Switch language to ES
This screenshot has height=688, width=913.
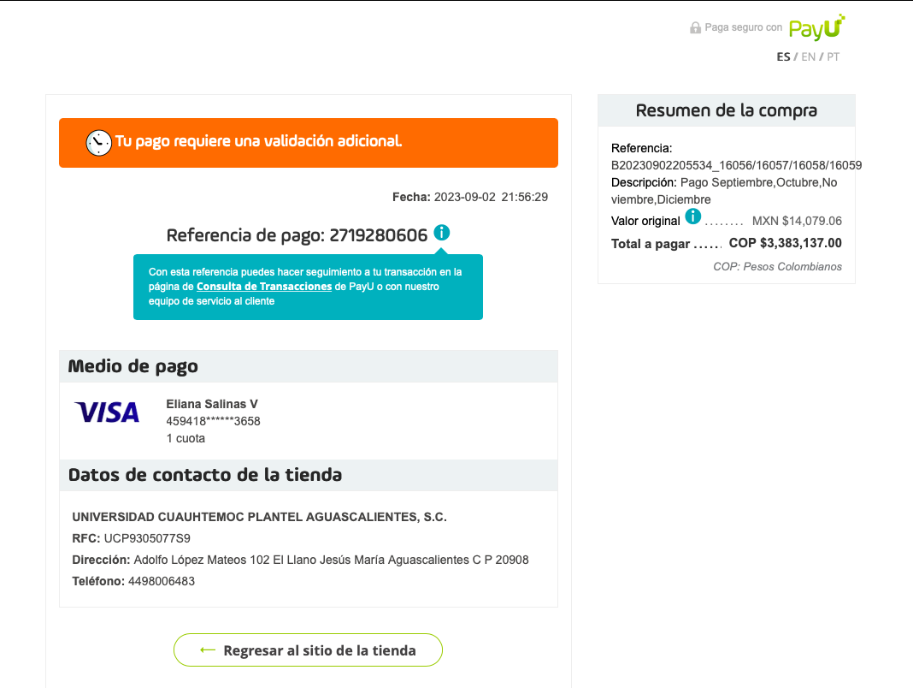783,56
